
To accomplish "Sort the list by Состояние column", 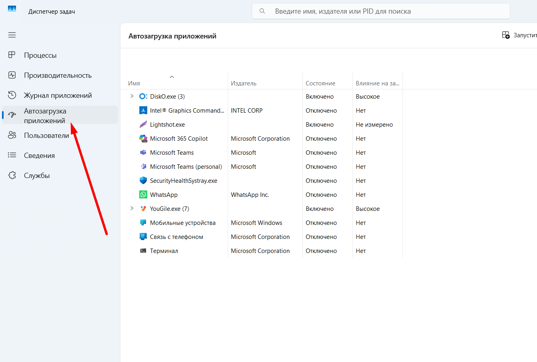I will 321,83.
